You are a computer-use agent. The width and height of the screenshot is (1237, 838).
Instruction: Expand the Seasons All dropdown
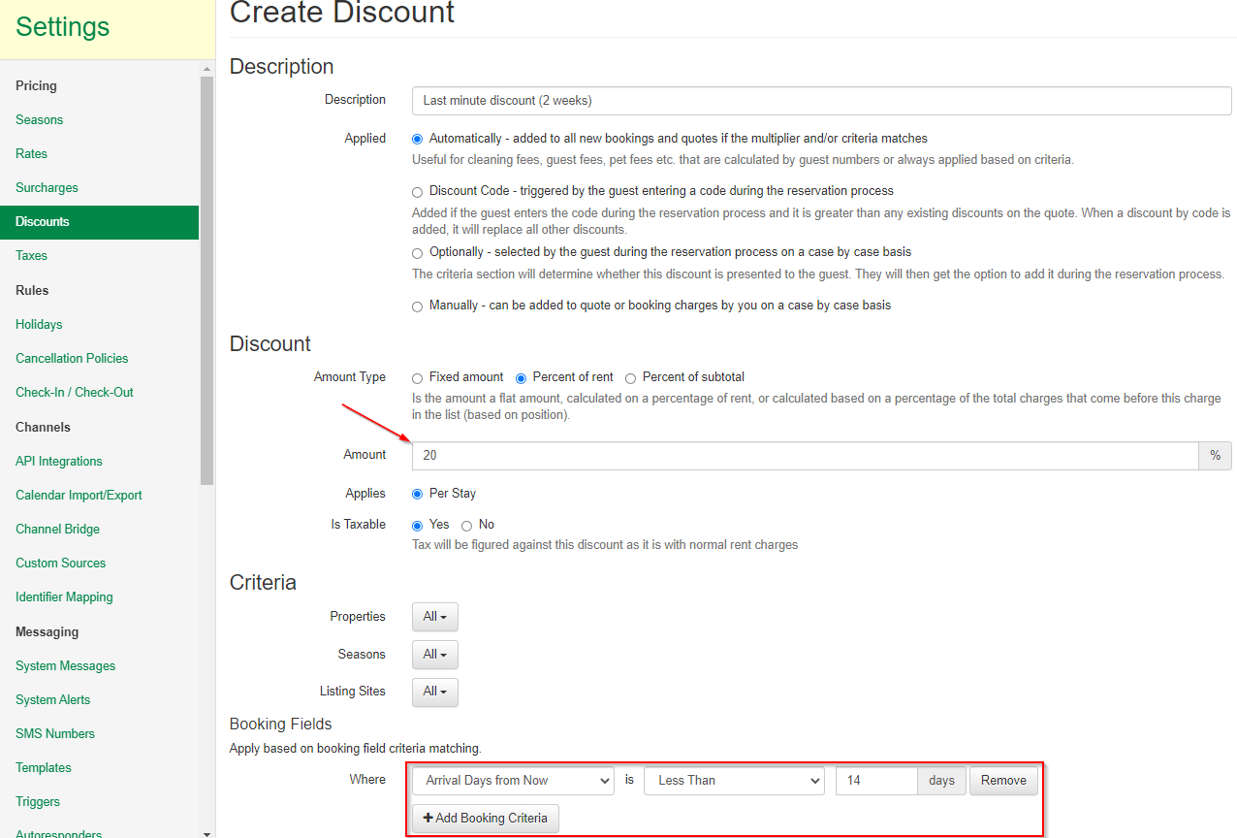tap(434, 655)
